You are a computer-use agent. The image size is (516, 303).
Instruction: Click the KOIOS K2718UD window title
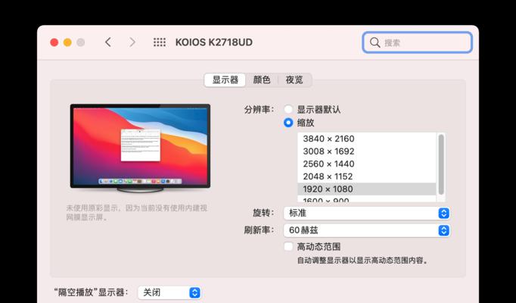tap(214, 42)
